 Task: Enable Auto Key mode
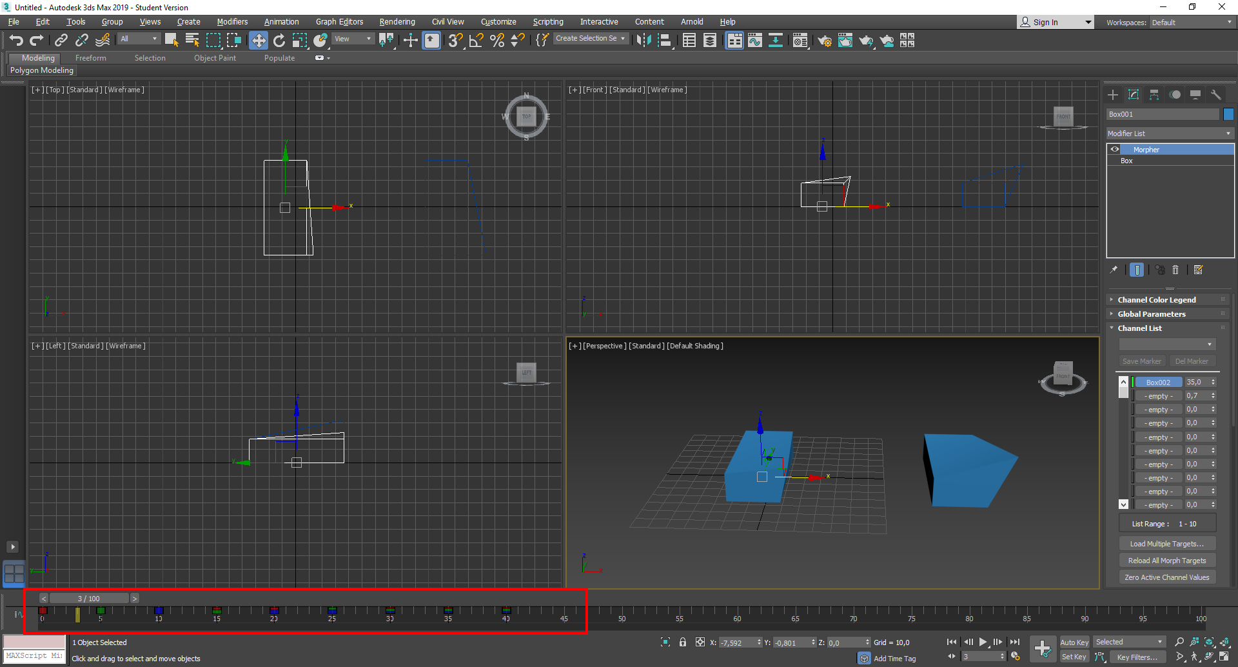coord(1074,642)
